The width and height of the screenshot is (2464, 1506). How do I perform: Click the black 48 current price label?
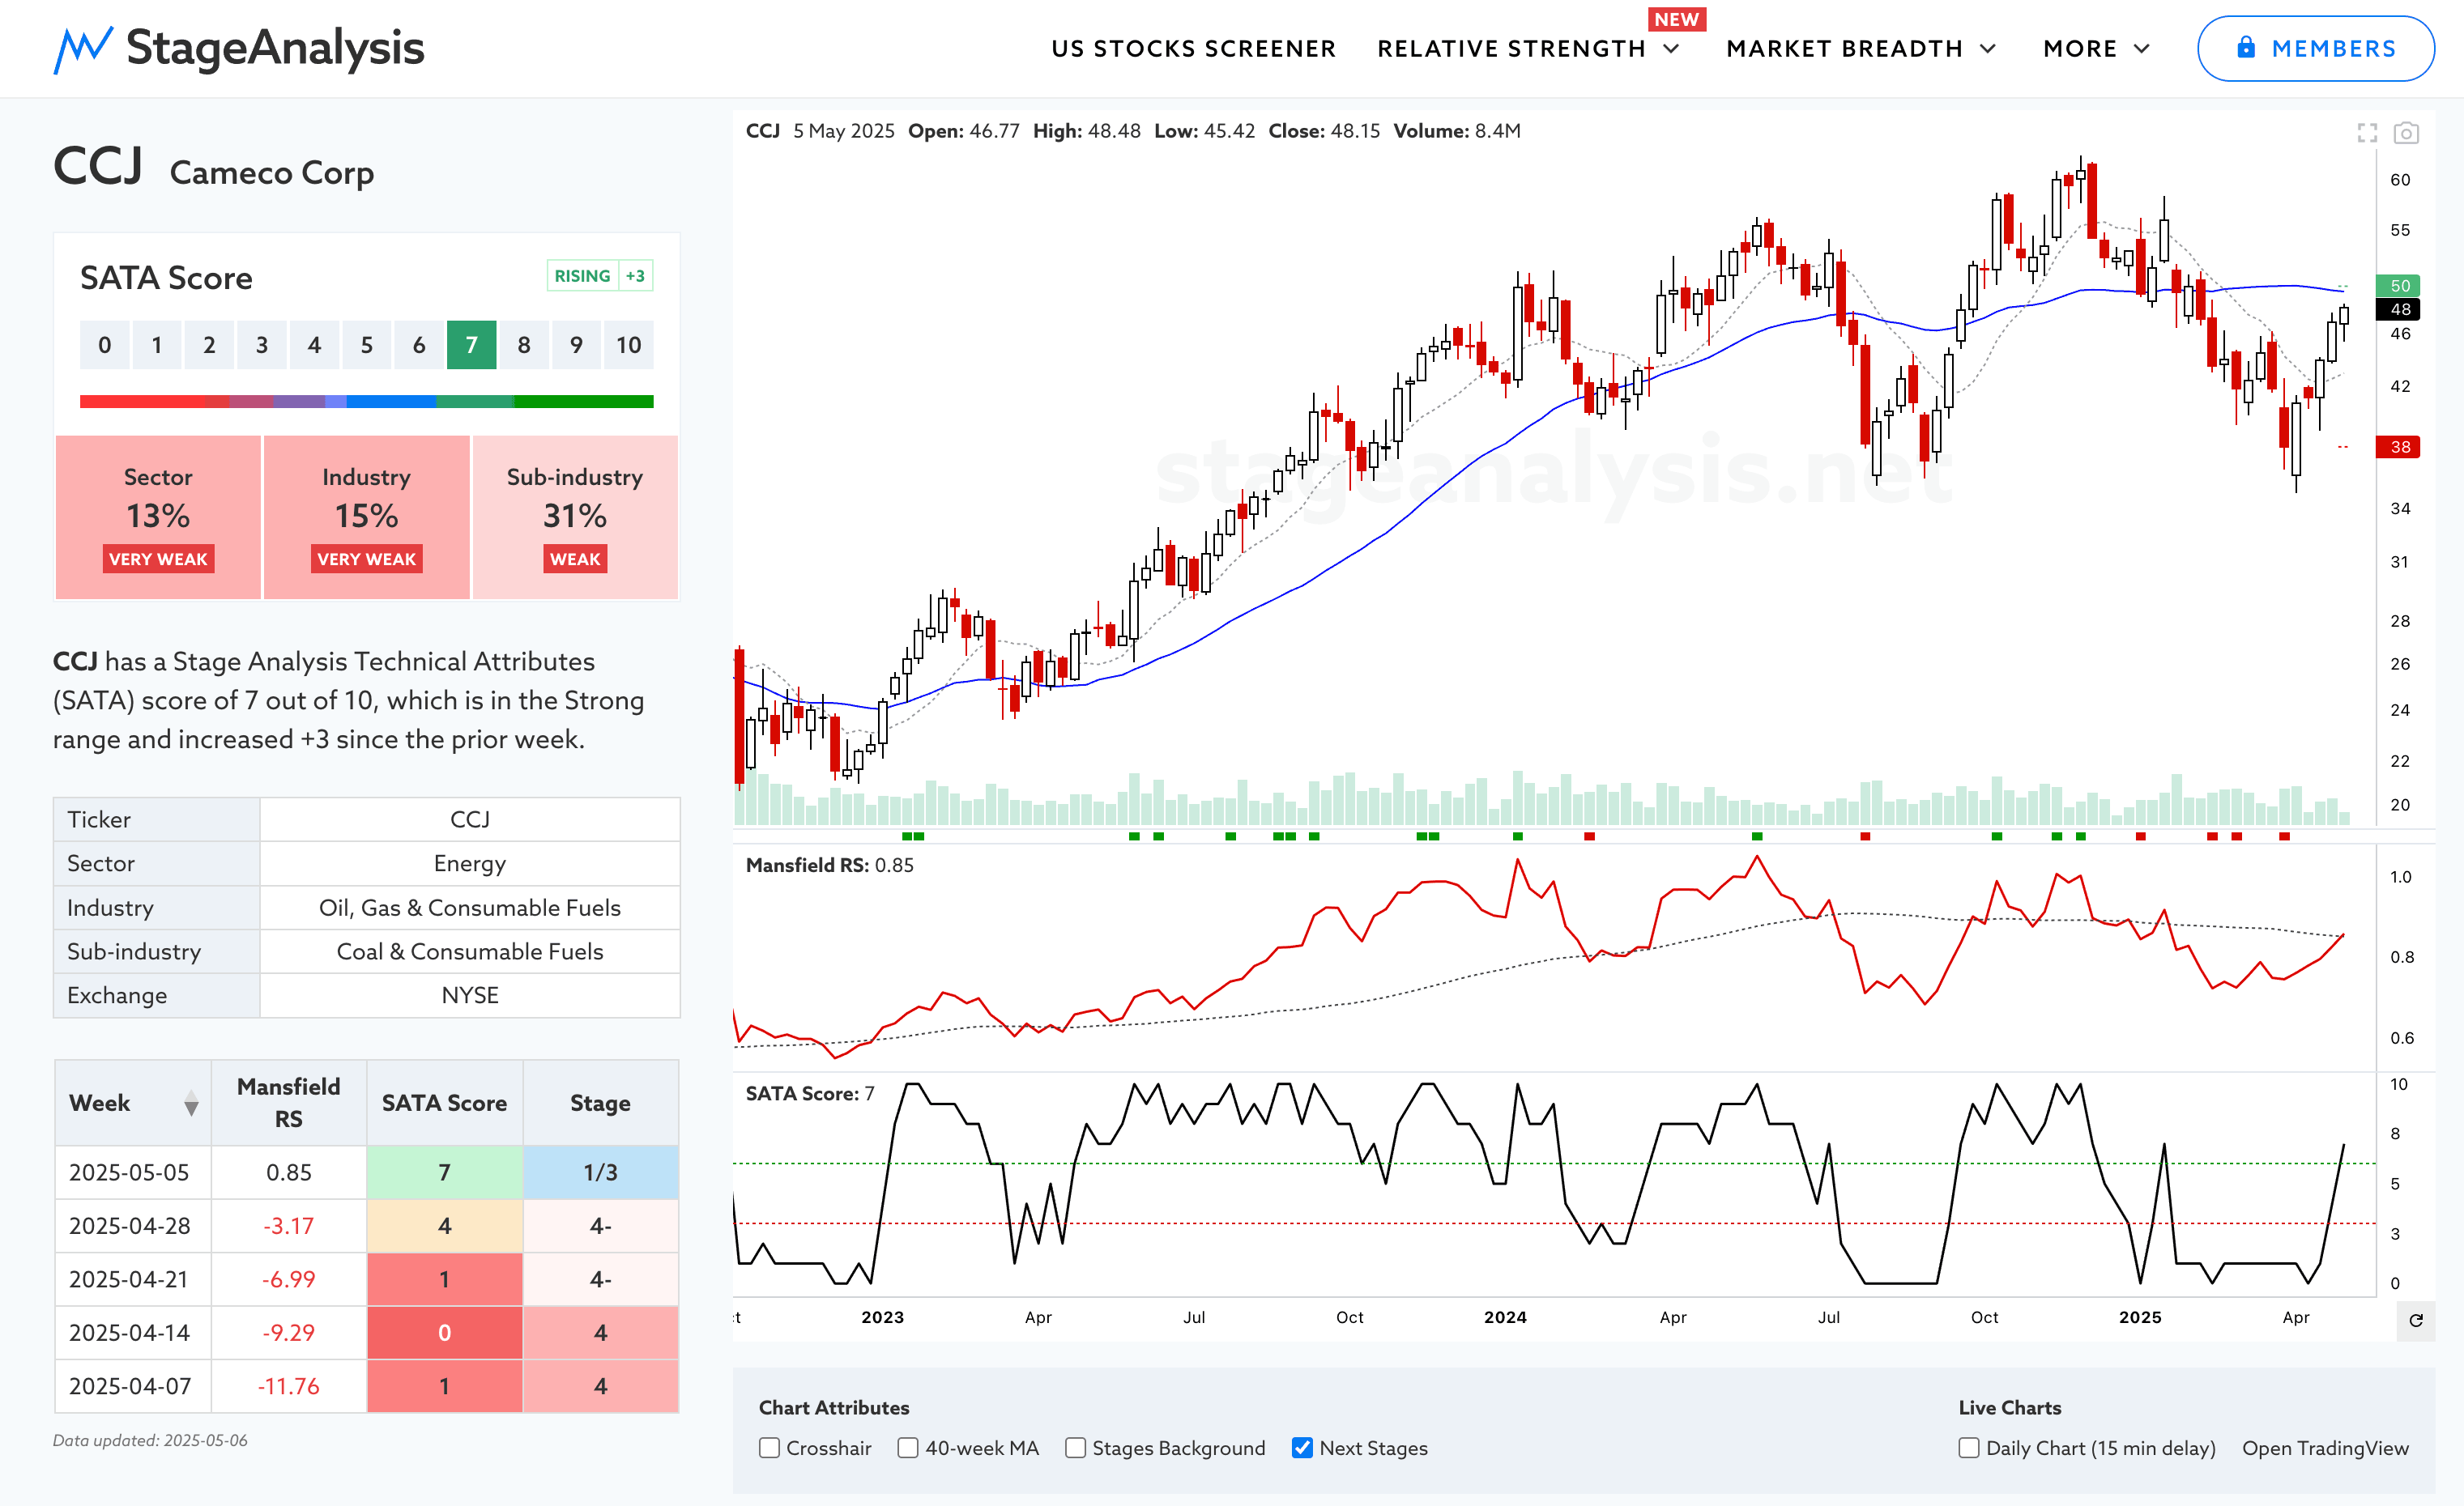[2399, 310]
